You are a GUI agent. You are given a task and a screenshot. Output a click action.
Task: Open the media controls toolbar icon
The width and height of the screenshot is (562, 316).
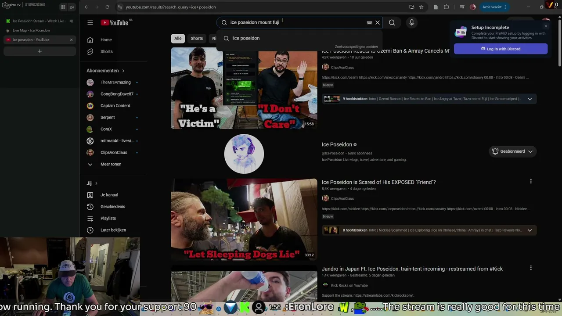pos(462,7)
